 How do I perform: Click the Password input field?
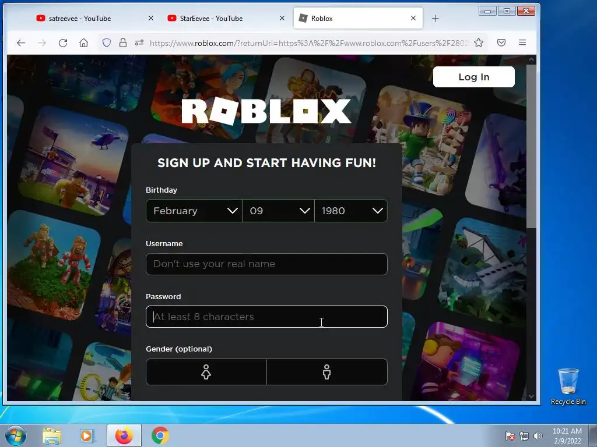(266, 317)
